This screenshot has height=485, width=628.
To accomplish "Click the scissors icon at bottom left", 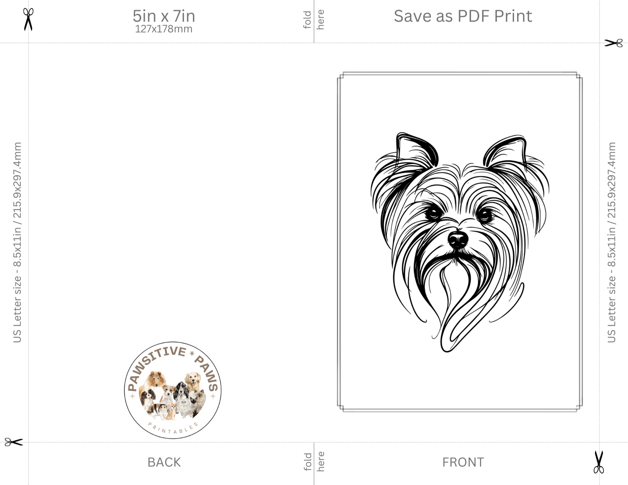I will point(14,442).
